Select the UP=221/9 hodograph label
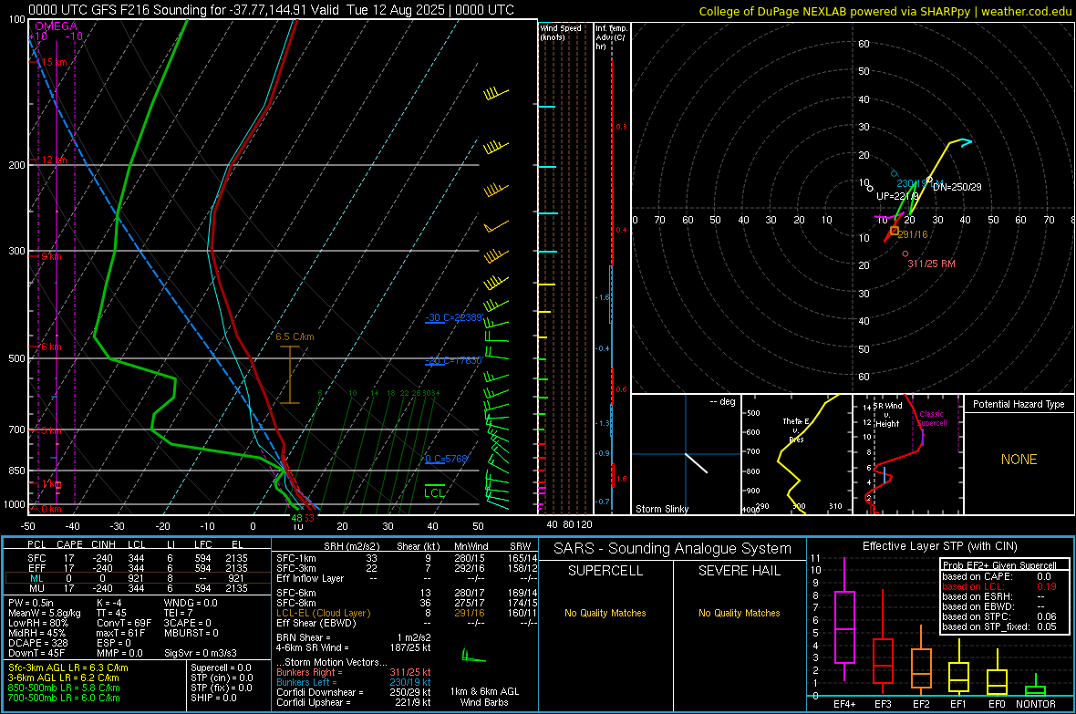The width and height of the screenshot is (1076, 714). click(897, 196)
